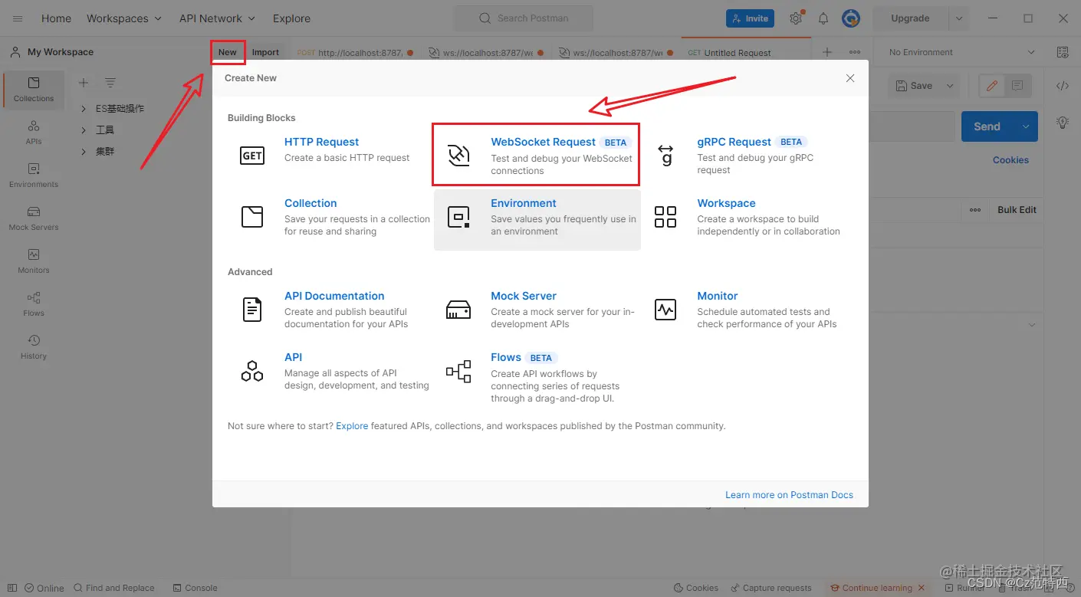This screenshot has height=597, width=1081.
Task: Open the settings gear menu
Action: [x=796, y=18]
